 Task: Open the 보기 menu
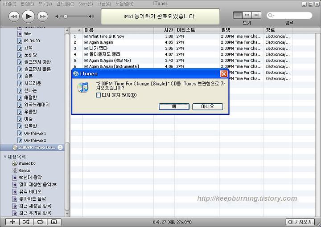pos(45,4)
